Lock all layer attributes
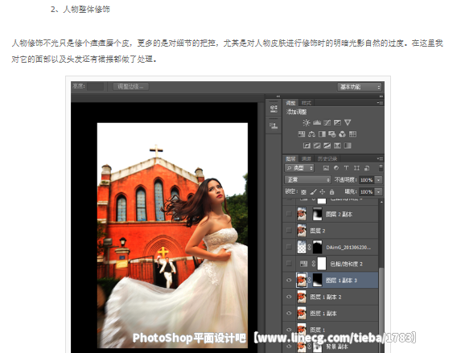461x353 pixels. [332, 192]
